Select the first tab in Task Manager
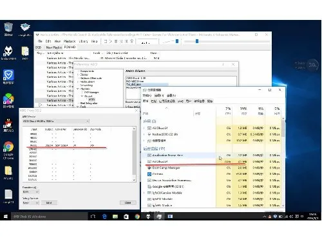Screen dimensions: 322x241 [146, 101]
